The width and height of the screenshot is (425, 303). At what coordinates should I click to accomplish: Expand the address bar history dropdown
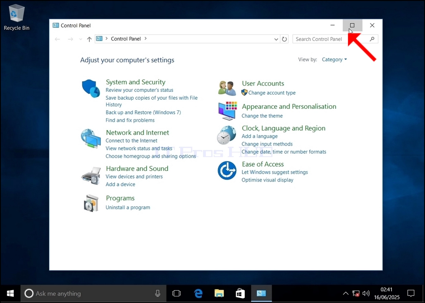pos(276,39)
